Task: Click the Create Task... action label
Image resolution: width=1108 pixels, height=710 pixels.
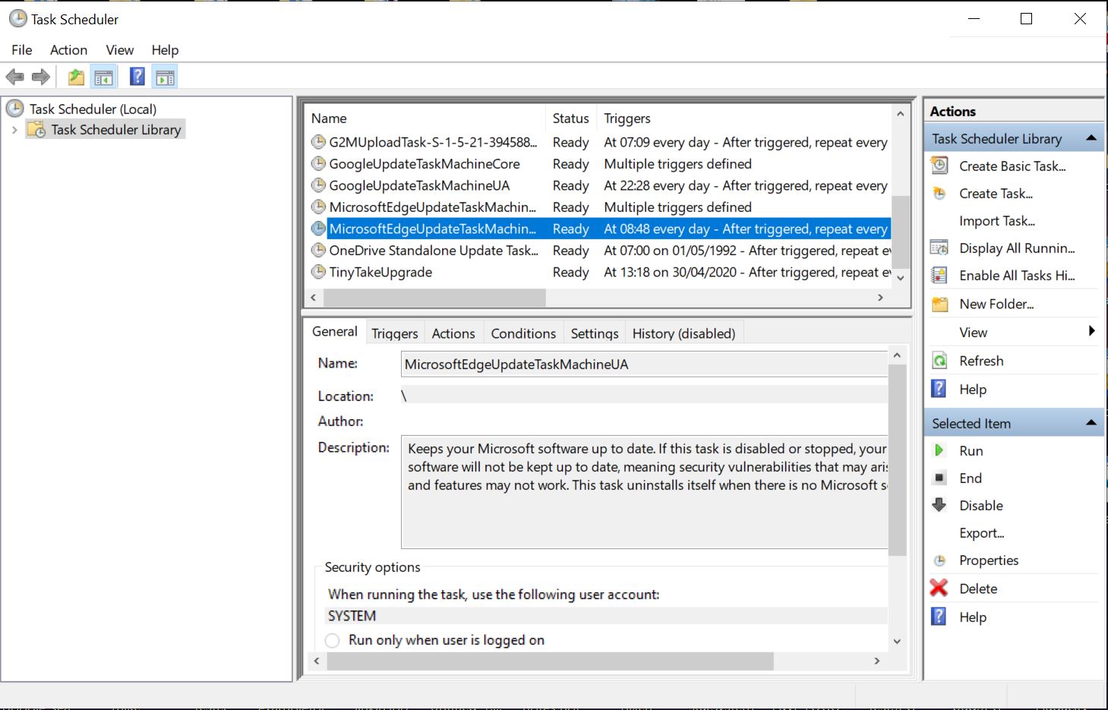Action: pyautogui.click(x=996, y=194)
